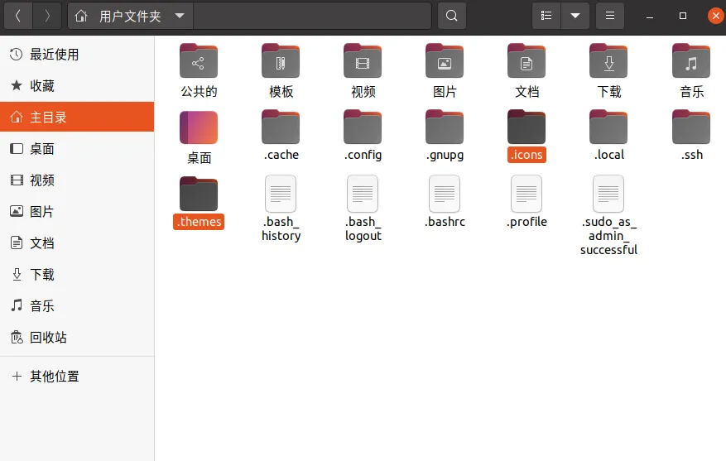Click 其他位置 other locations

55,377
